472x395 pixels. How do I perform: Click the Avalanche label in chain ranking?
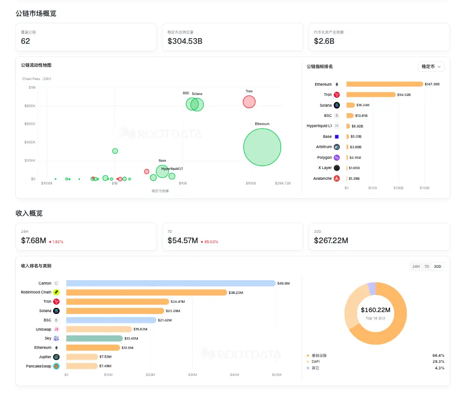(323, 178)
